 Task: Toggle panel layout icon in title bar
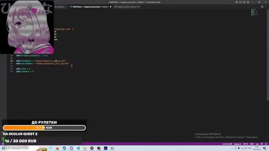[240, 2]
